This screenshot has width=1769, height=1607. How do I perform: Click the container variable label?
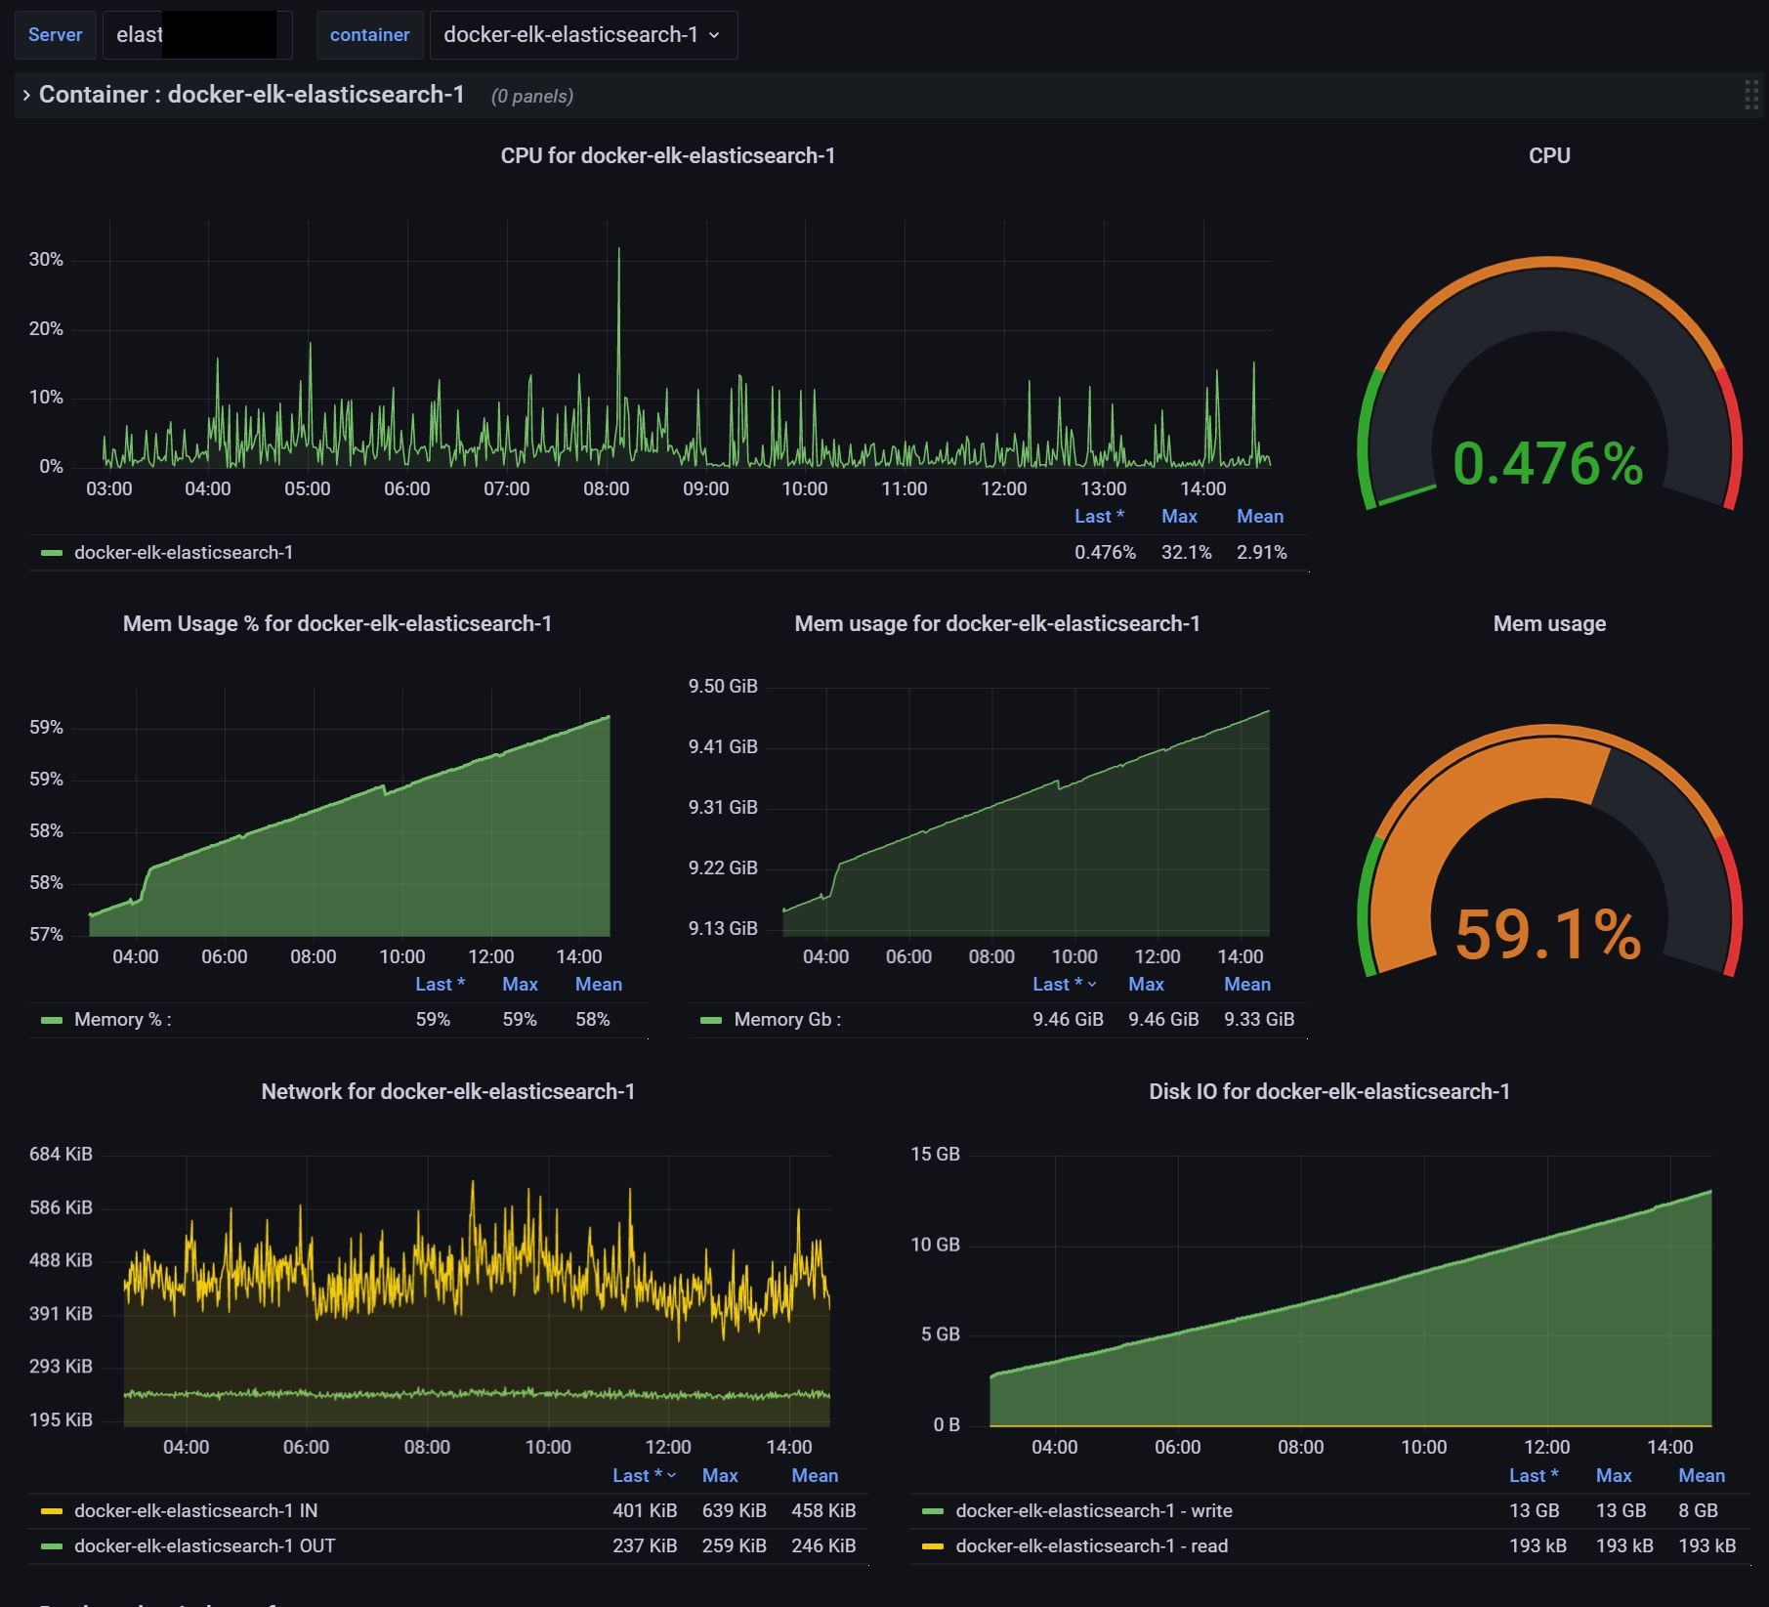[x=369, y=35]
